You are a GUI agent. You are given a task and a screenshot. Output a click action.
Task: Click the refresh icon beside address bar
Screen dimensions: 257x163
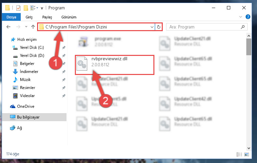click(158, 27)
